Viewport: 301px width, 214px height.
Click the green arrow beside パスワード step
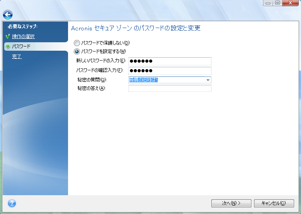click(x=7, y=46)
